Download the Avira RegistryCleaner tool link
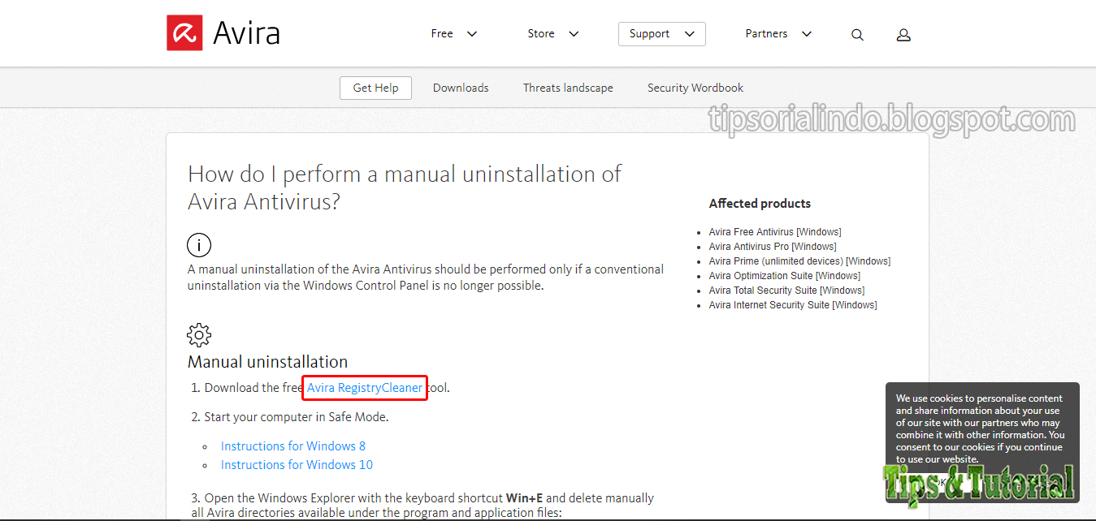Screen dimensions: 1096x521 tap(365, 388)
